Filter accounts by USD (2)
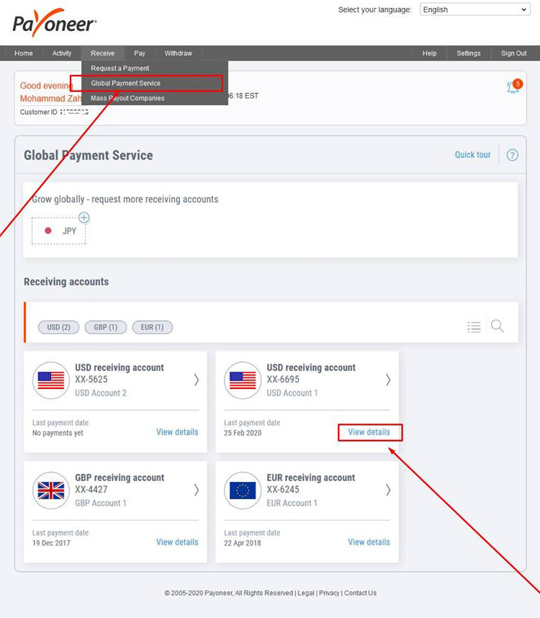 [59, 327]
